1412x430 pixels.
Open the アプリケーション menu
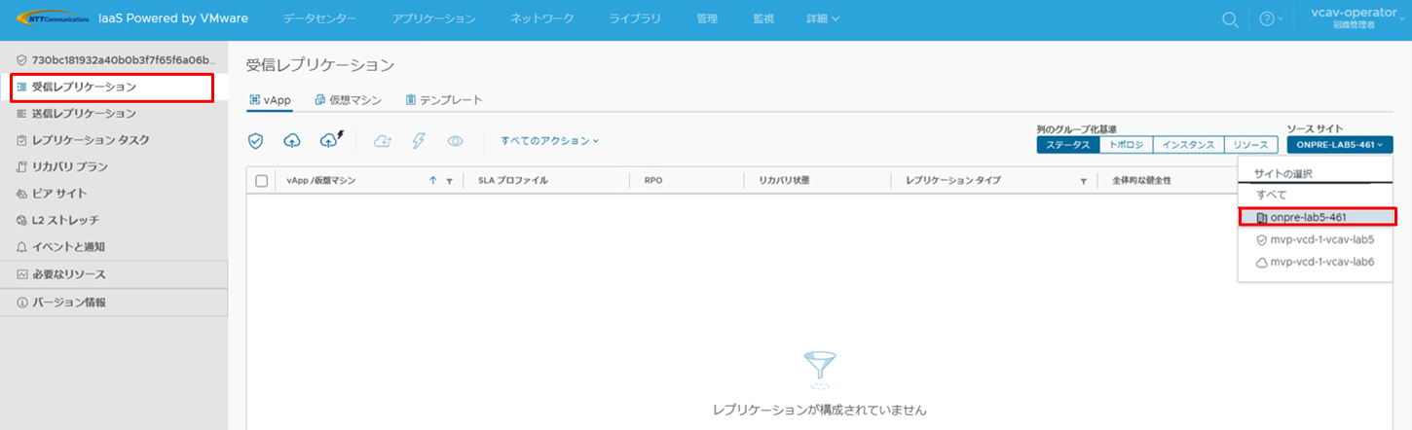pyautogui.click(x=433, y=19)
